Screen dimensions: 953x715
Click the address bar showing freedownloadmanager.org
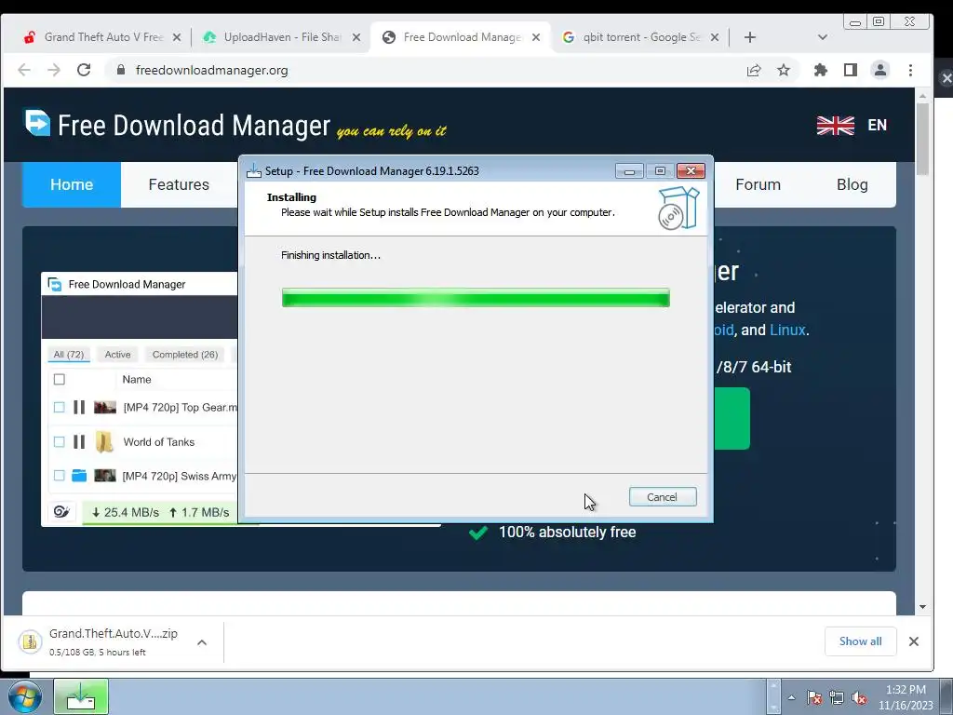pos(425,70)
